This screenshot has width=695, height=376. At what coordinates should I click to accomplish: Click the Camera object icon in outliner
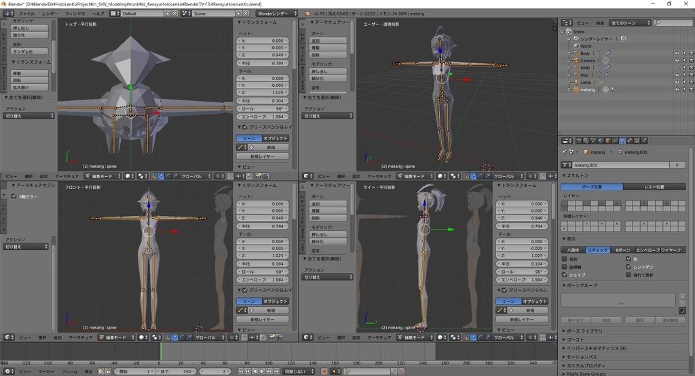tap(576, 60)
